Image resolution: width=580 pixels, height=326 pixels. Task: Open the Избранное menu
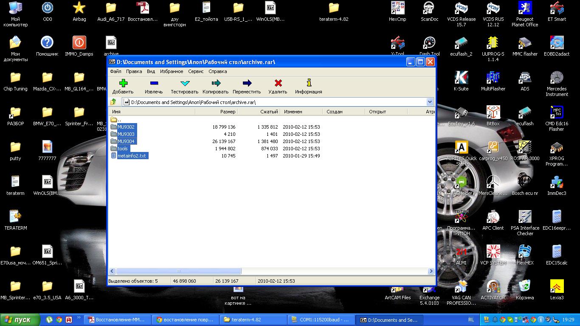(172, 71)
